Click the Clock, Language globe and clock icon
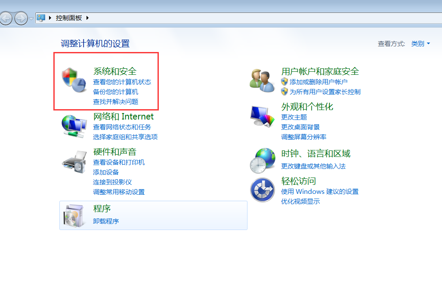 pyautogui.click(x=263, y=161)
